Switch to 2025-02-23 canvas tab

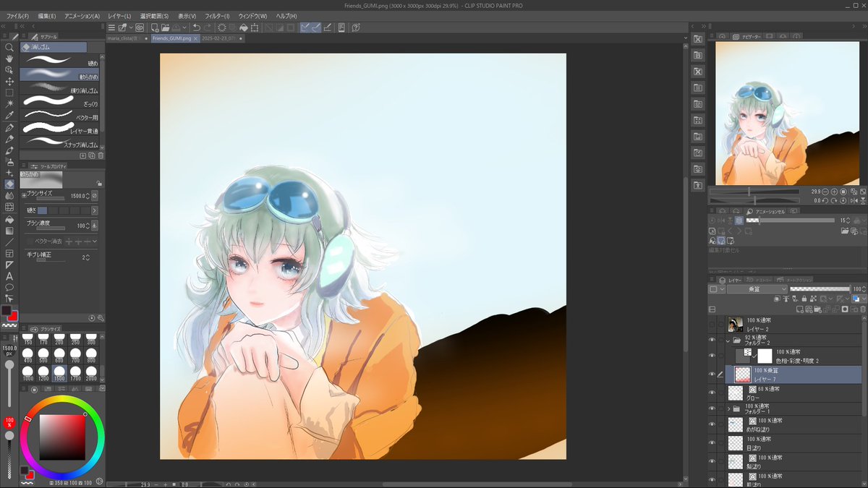pyautogui.click(x=221, y=38)
